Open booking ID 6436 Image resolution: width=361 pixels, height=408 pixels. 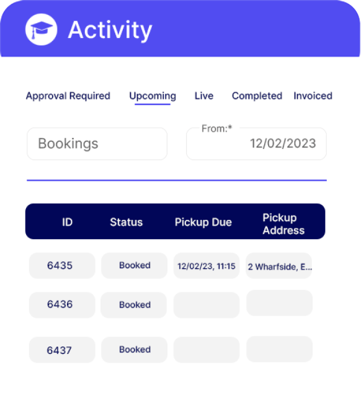62,305
